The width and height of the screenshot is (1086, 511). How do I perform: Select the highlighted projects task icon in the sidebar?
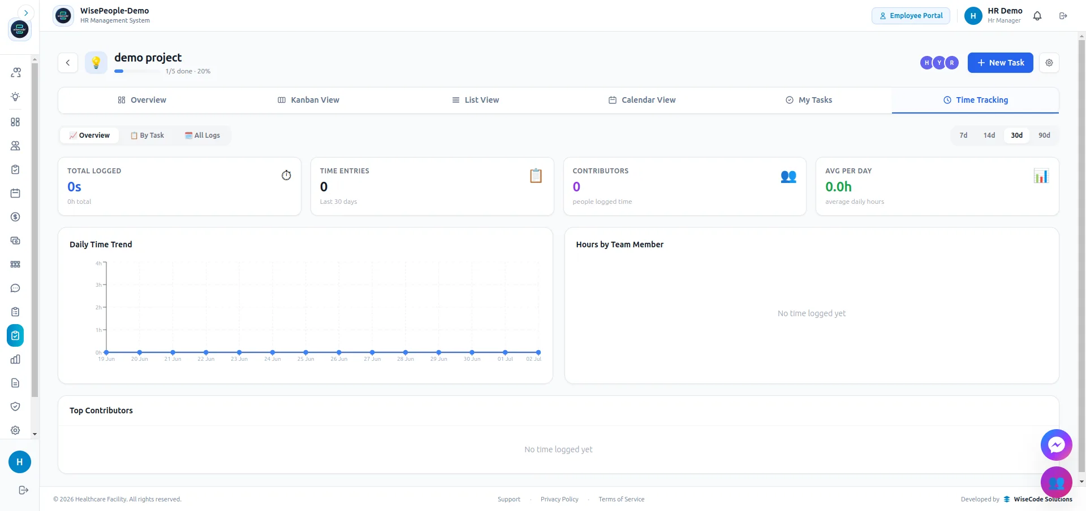pos(15,335)
